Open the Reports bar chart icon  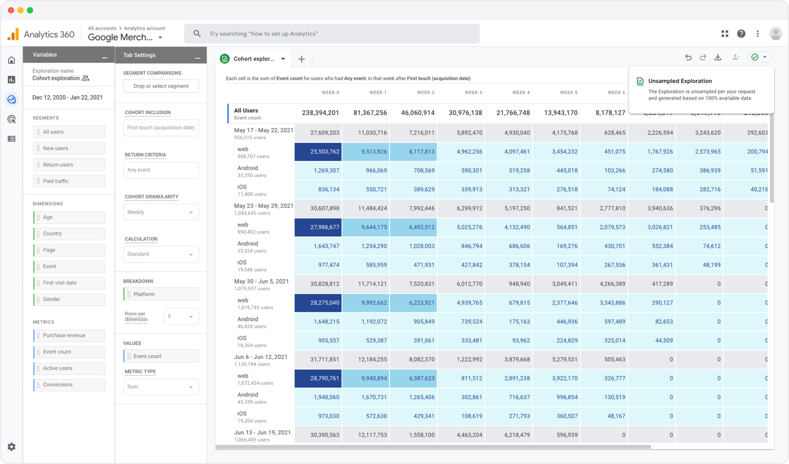point(11,80)
